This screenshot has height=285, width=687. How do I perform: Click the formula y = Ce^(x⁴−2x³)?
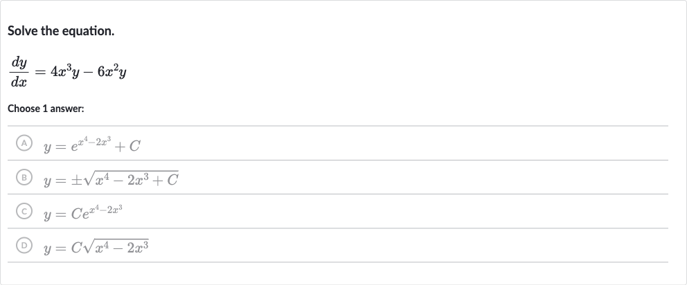[83, 212]
